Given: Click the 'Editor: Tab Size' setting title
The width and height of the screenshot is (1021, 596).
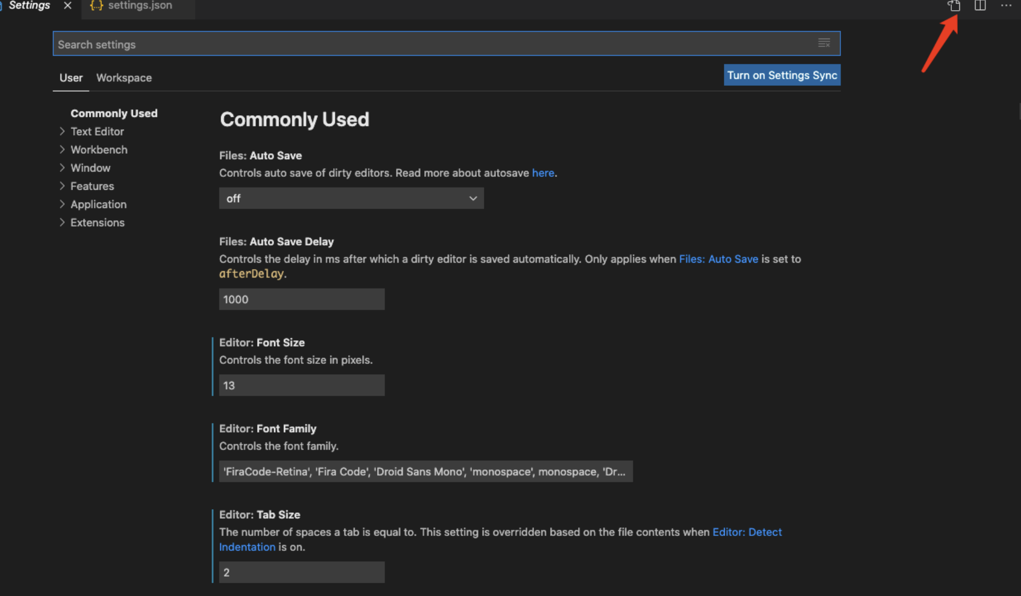Looking at the screenshot, I should pos(260,515).
